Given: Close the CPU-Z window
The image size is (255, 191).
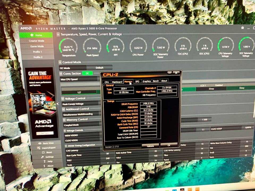Looking at the screenshot, I should (176, 73).
